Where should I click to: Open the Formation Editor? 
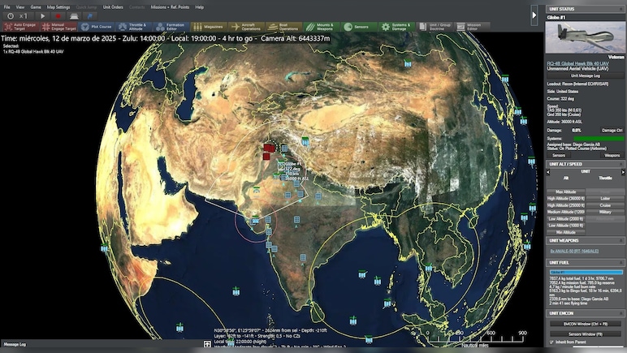[171, 27]
